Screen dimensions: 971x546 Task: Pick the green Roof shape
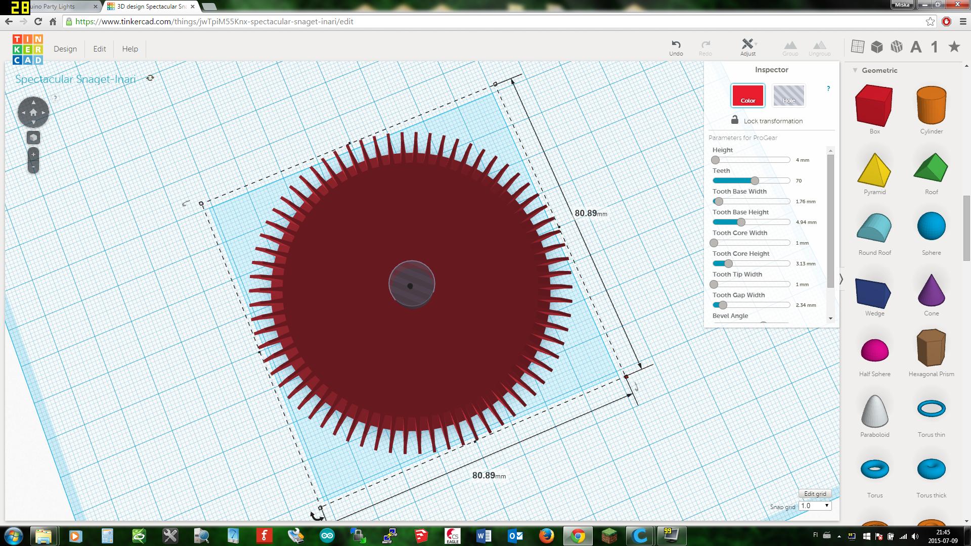tap(931, 167)
